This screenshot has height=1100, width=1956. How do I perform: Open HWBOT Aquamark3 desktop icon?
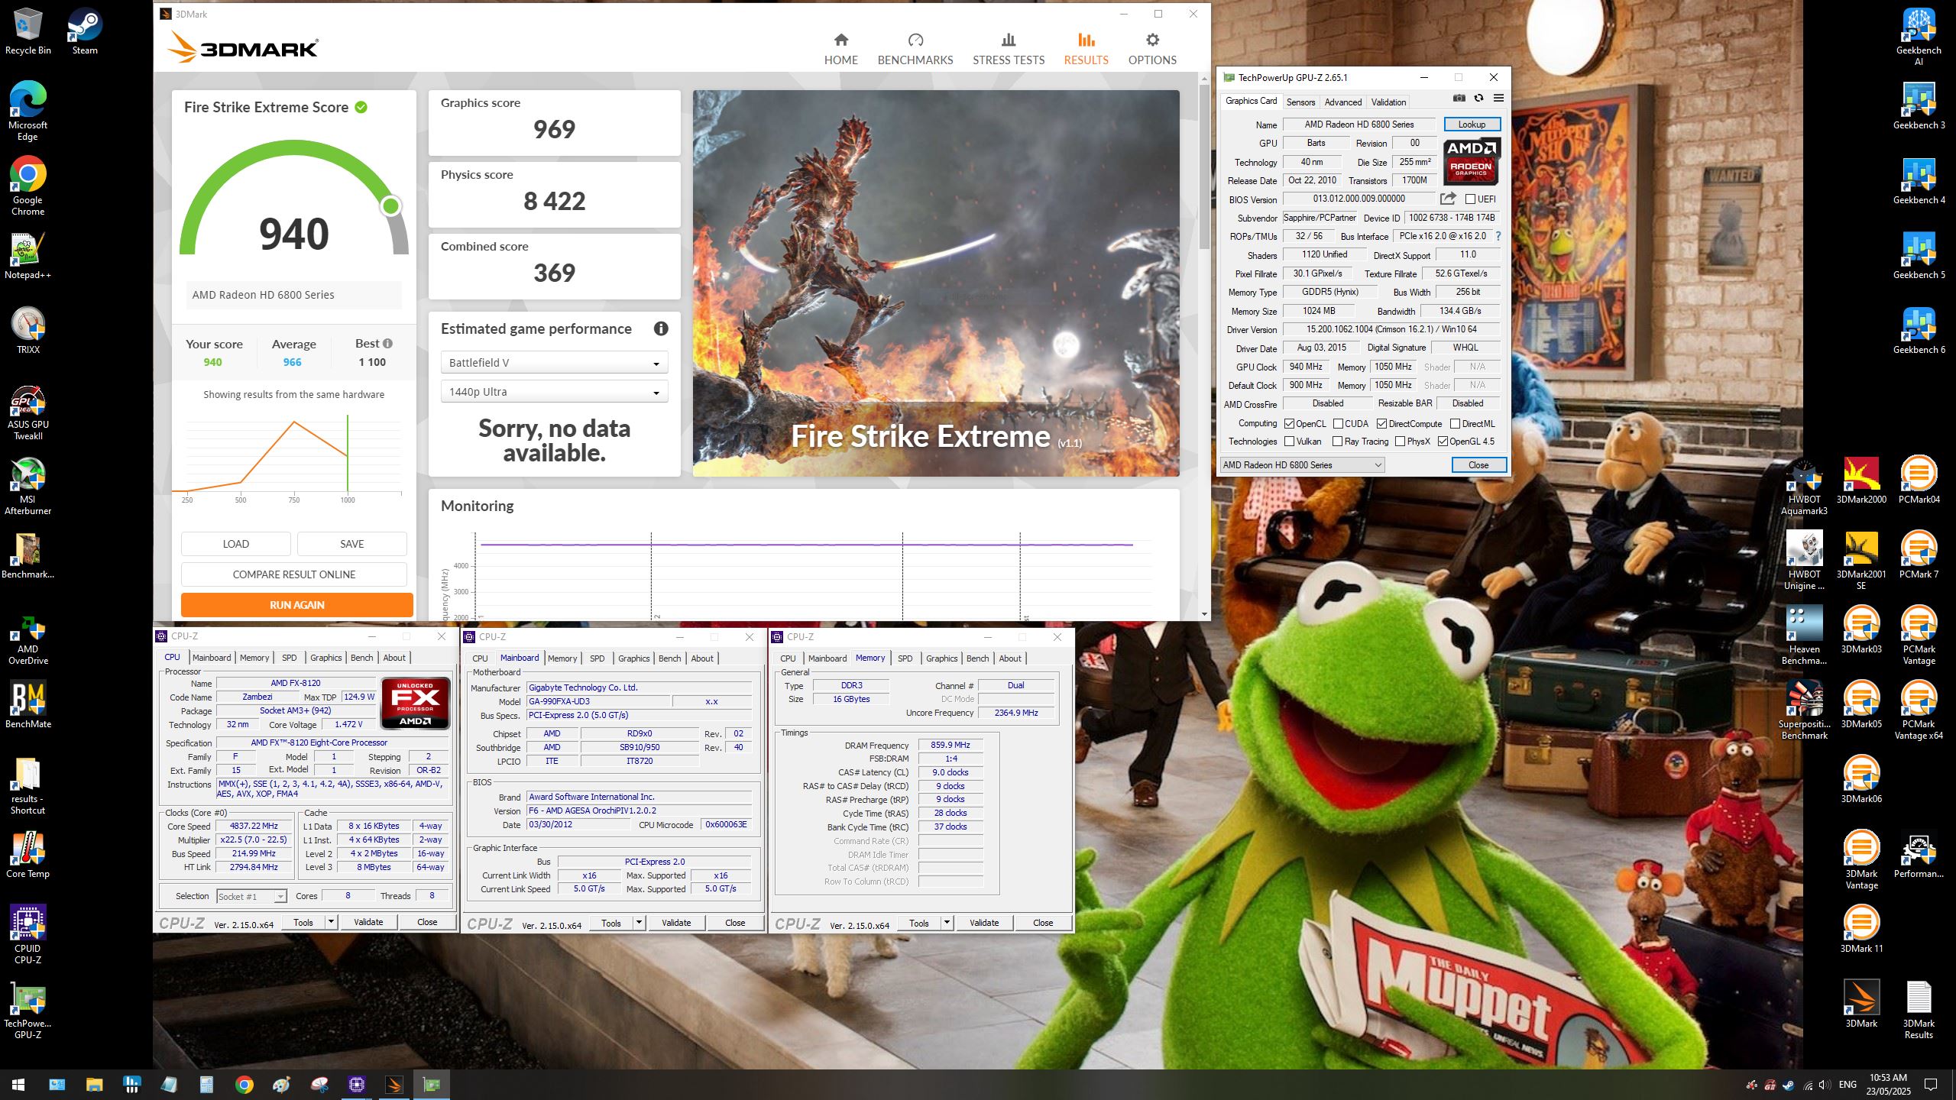click(x=1804, y=486)
